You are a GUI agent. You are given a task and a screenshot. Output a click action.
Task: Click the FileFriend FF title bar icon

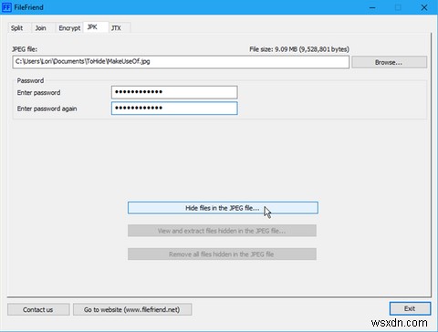6,7
